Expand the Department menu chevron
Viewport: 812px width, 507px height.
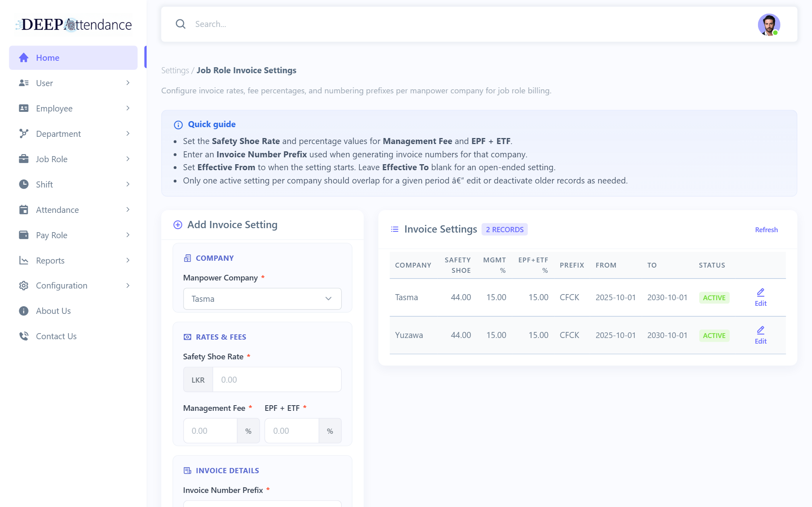pos(128,134)
